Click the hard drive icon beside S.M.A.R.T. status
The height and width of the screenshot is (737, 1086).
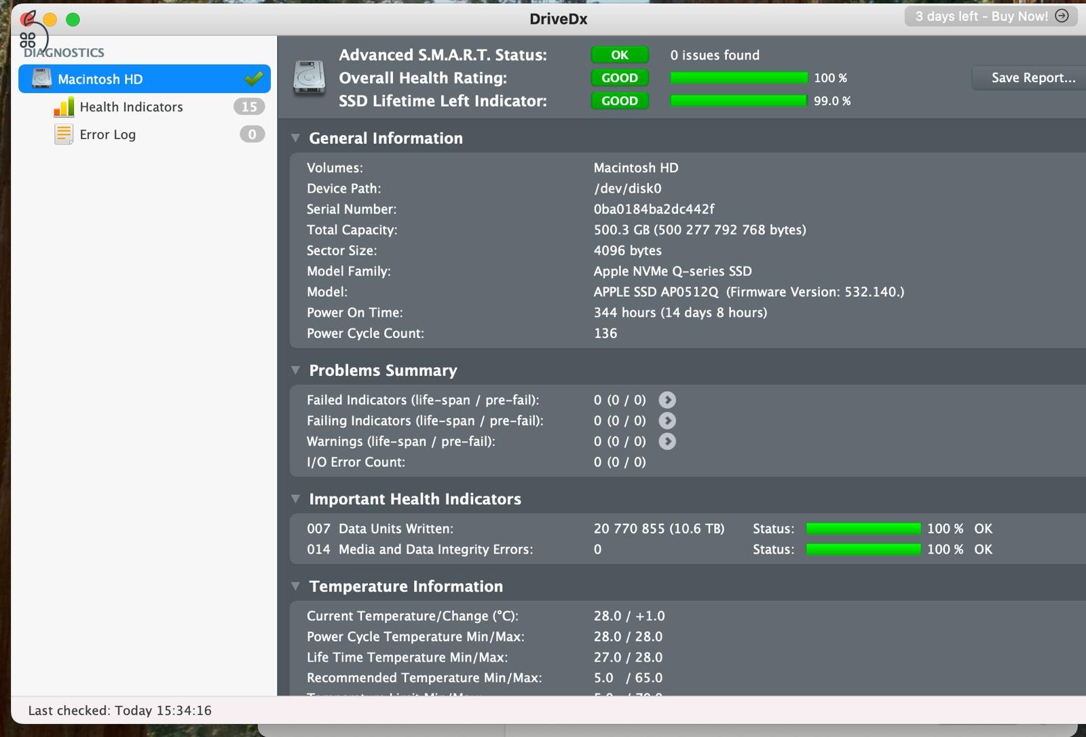click(x=309, y=76)
